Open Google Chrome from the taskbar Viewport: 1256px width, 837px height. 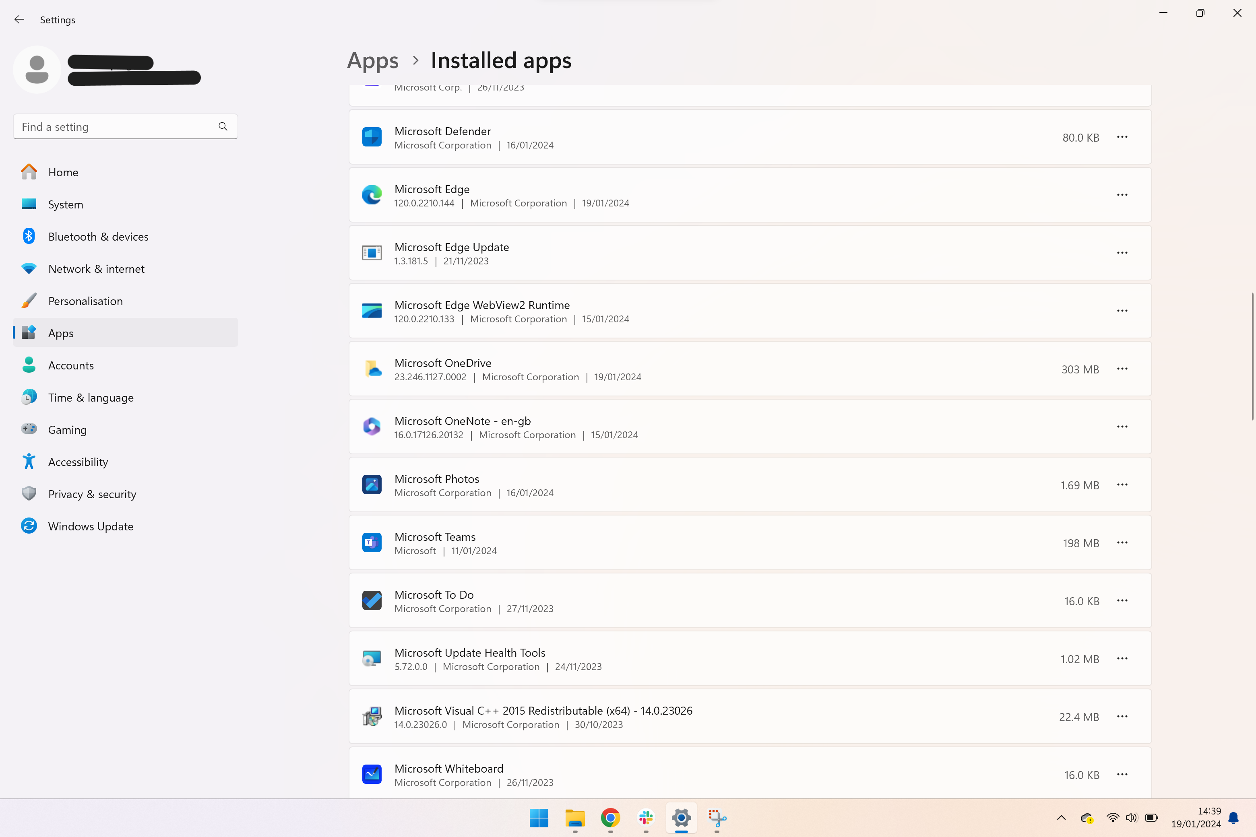[610, 818]
